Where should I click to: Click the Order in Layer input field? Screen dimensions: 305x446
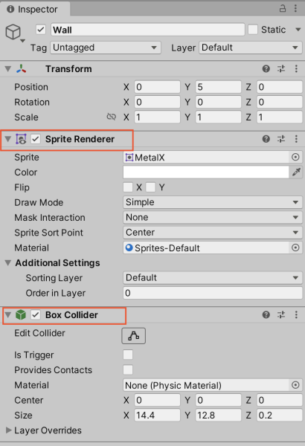coord(213,293)
